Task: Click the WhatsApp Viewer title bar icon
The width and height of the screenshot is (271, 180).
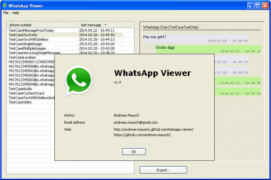Action: point(4,5)
